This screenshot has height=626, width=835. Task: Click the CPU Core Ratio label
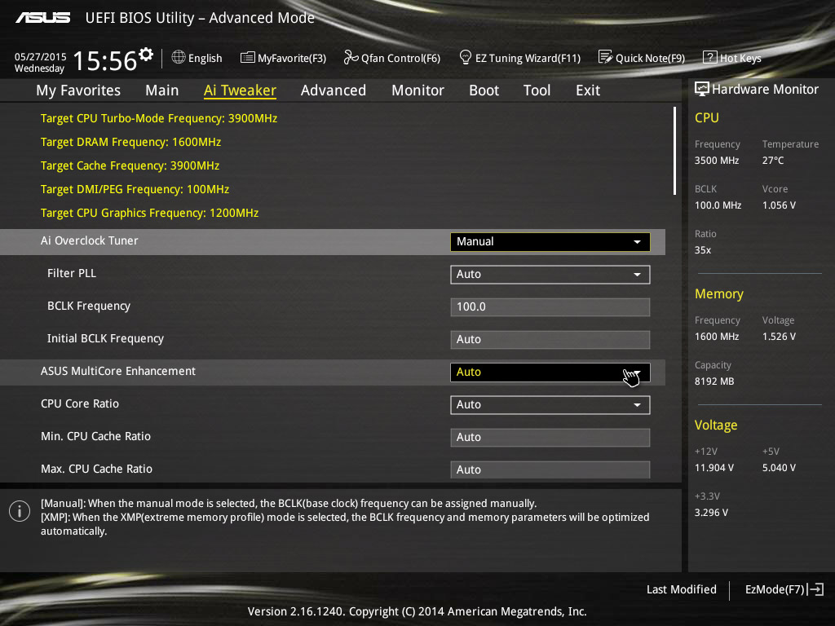pyautogui.click(x=80, y=403)
